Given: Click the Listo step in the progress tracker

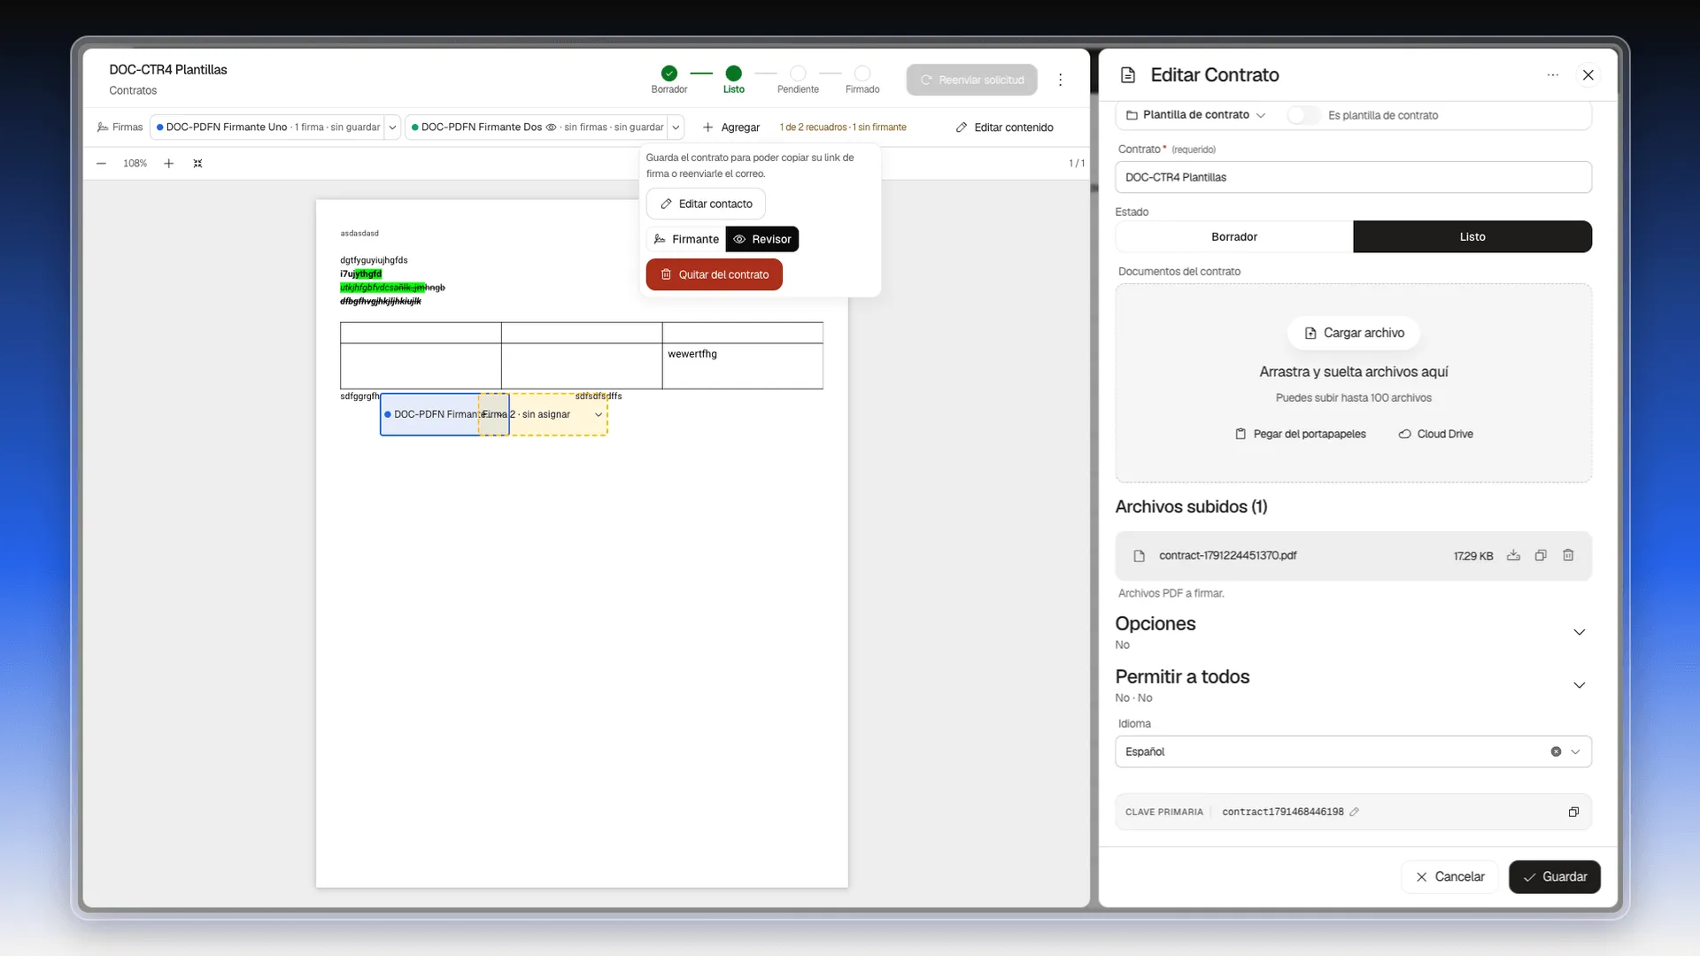Looking at the screenshot, I should tap(733, 79).
